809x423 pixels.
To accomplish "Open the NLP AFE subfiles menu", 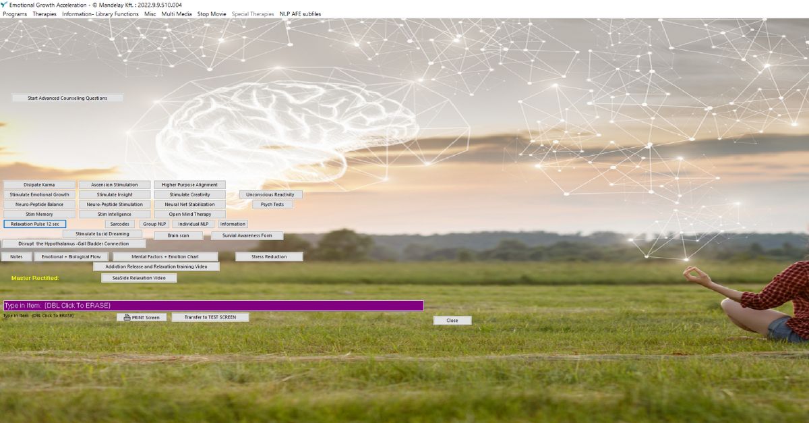I will [x=300, y=14].
